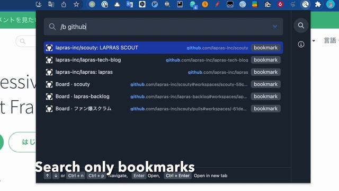This screenshot has width=339, height=191.
Task: Open lapras-inc/lapras-tech-blog bookmark result
Action: click(x=164, y=60)
